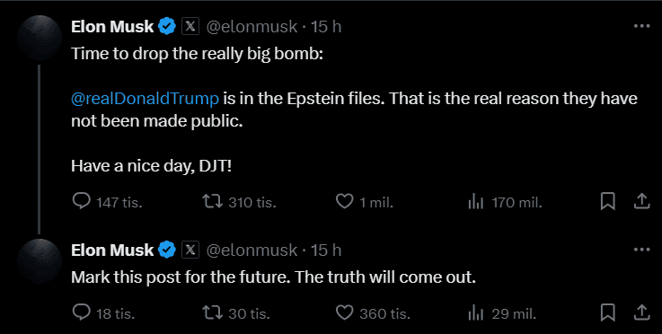Bookmark the "truth will come out" post
This screenshot has width=662, height=334.
point(607,312)
